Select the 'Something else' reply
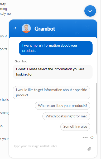This screenshot has height=159, width=101. click(x=75, y=127)
